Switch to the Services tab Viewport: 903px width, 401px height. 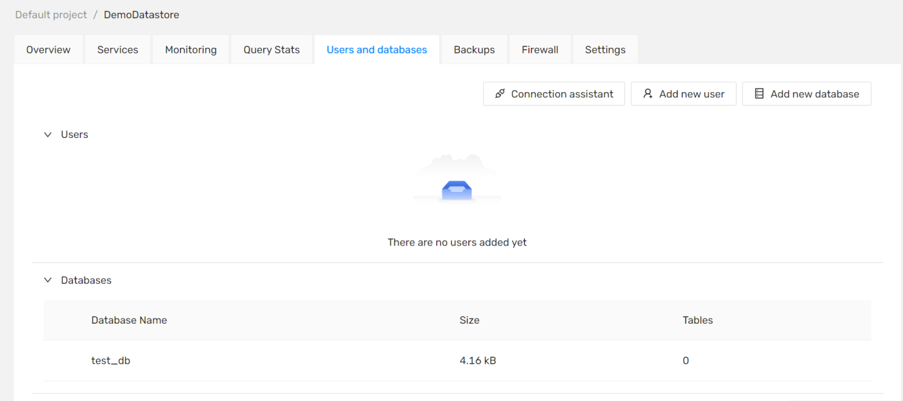pos(117,49)
